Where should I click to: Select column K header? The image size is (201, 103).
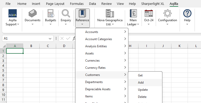179,46
